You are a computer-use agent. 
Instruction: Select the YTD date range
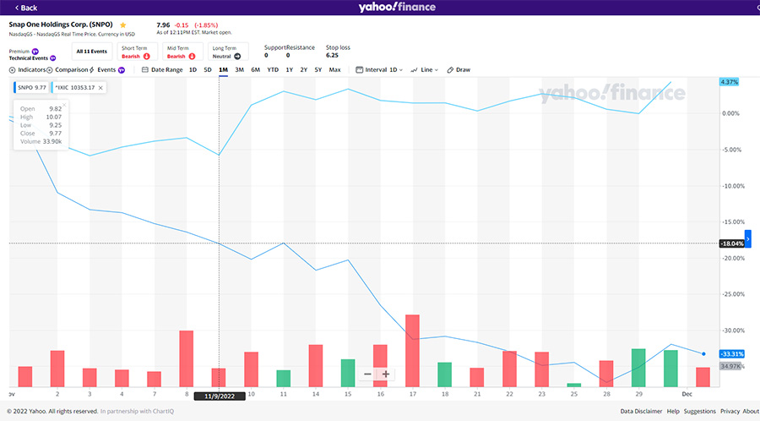pyautogui.click(x=273, y=70)
